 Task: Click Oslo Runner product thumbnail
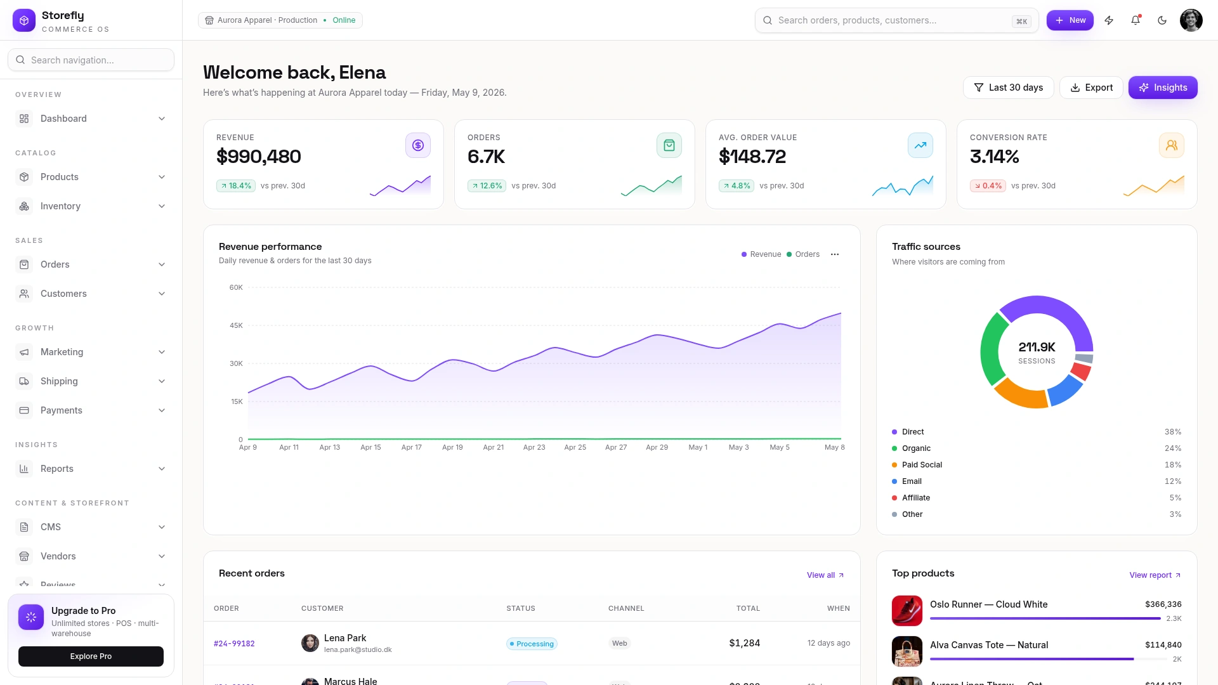pos(907,611)
